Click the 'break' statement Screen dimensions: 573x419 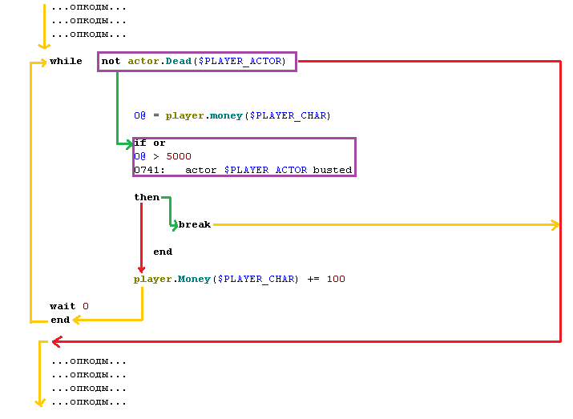[195, 225]
